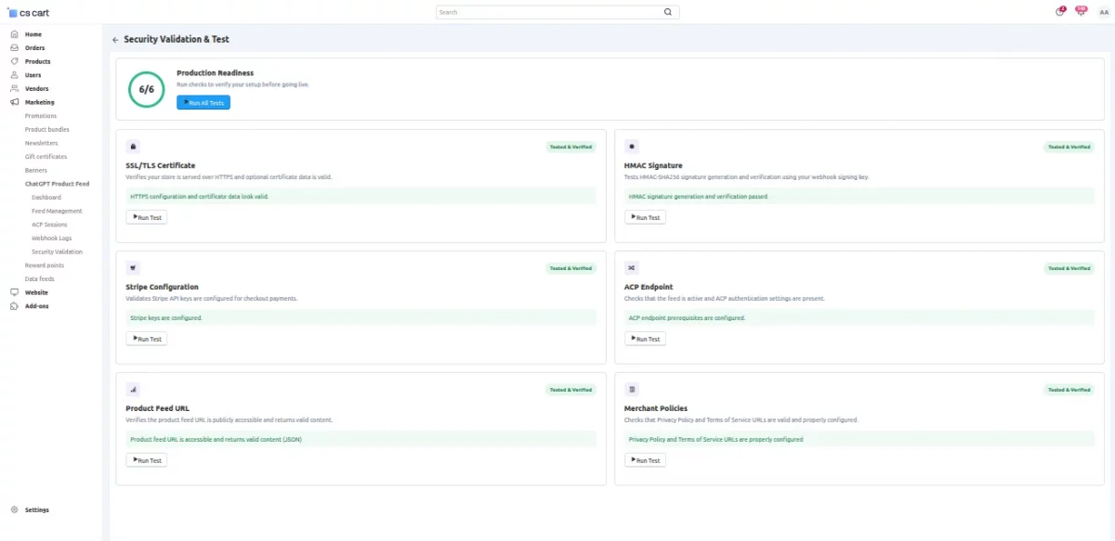Click the CS-Cart logo
The image size is (1115, 541).
click(x=27, y=12)
